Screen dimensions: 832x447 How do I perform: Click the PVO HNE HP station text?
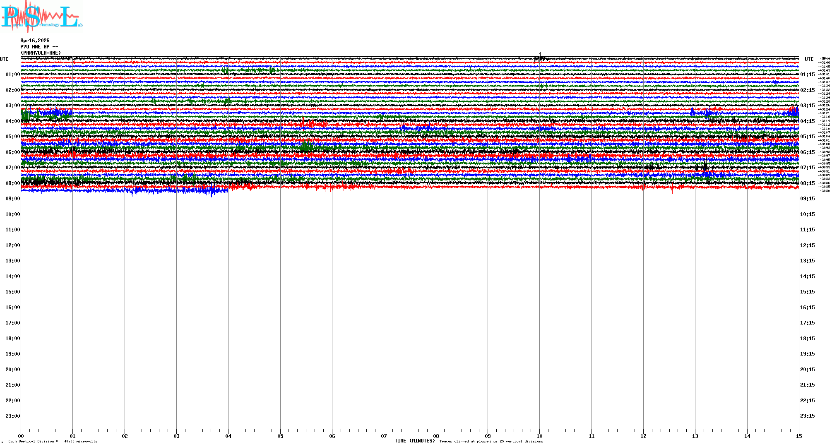coord(39,47)
